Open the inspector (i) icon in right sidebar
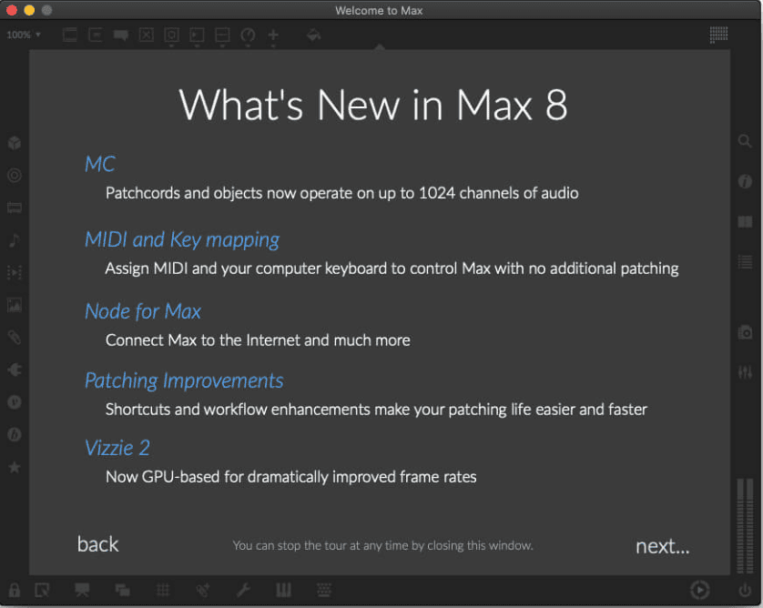This screenshot has height=608, width=763. (x=745, y=181)
